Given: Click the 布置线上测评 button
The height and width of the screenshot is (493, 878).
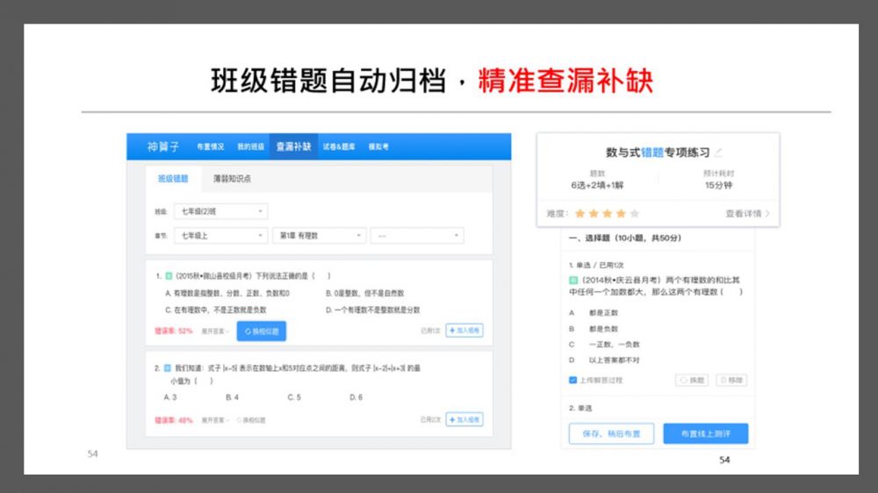Looking at the screenshot, I should click(x=705, y=433).
